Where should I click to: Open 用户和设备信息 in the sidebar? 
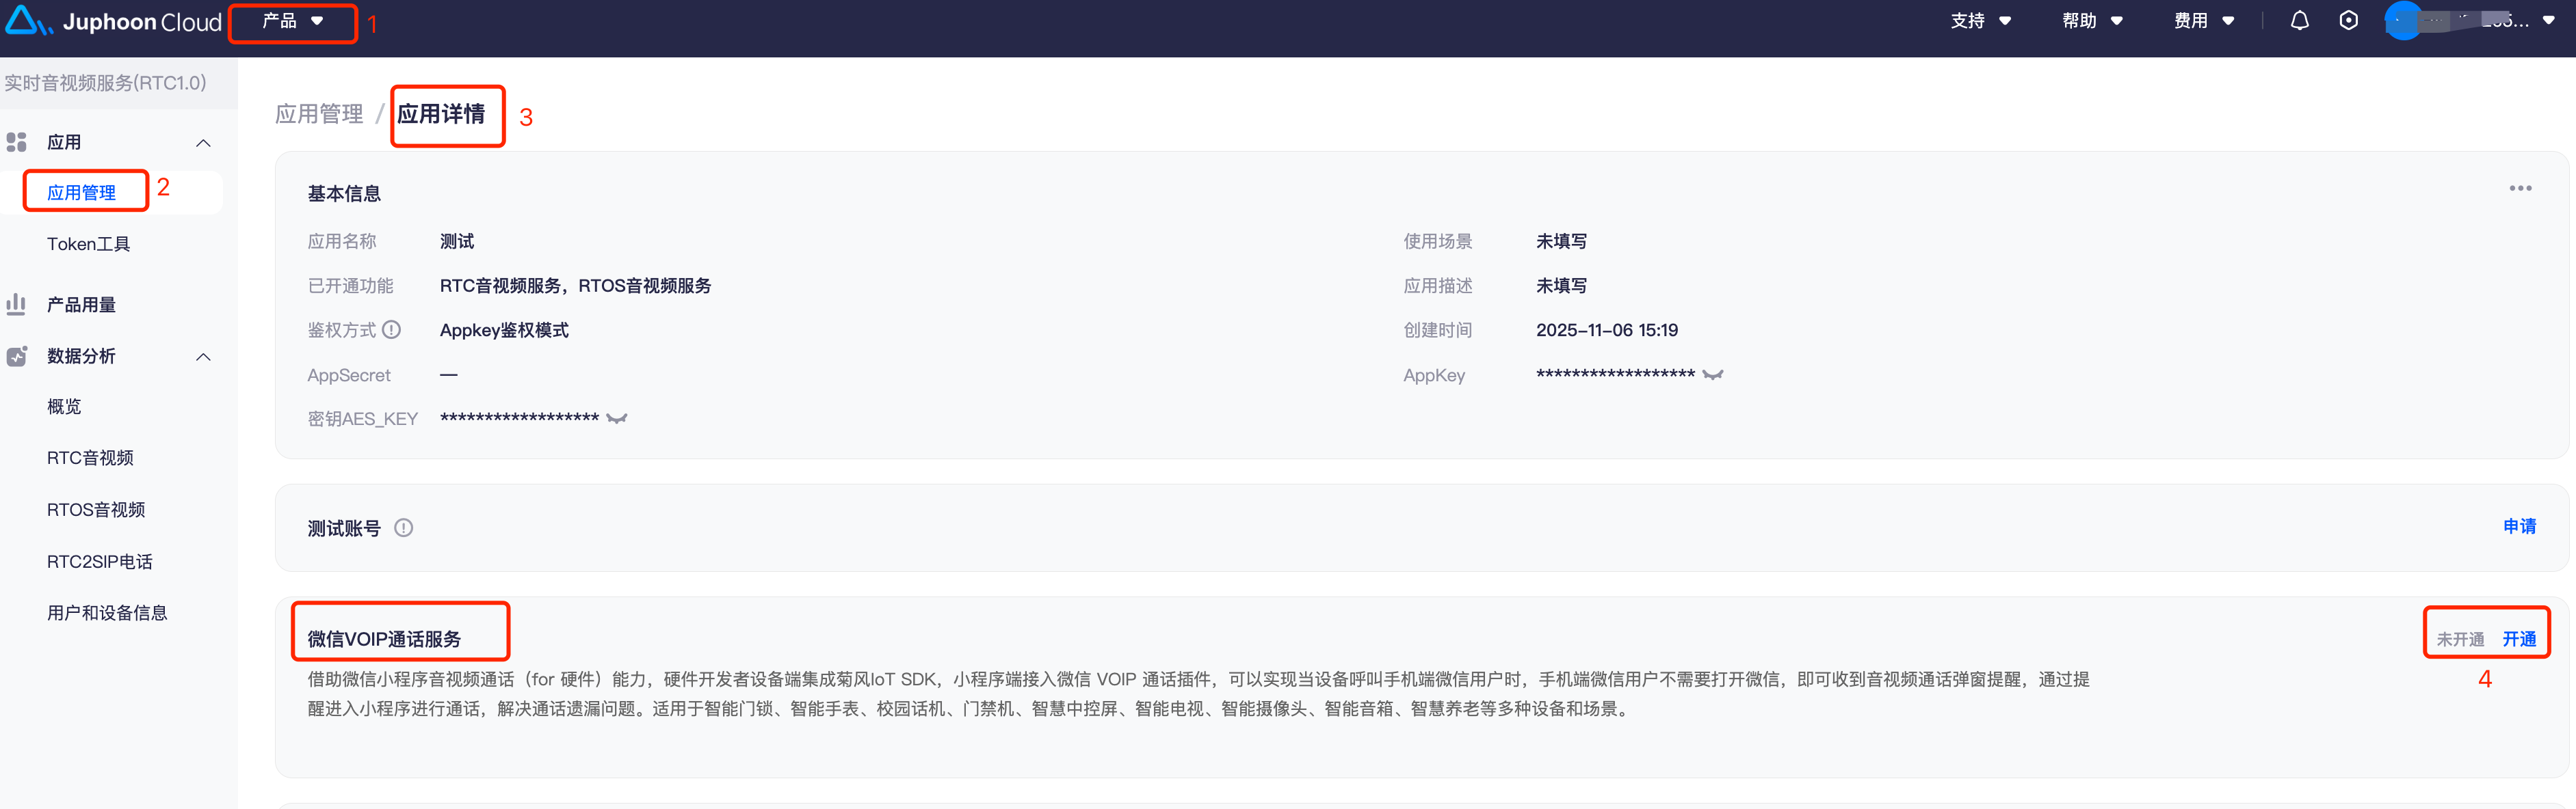coord(107,612)
